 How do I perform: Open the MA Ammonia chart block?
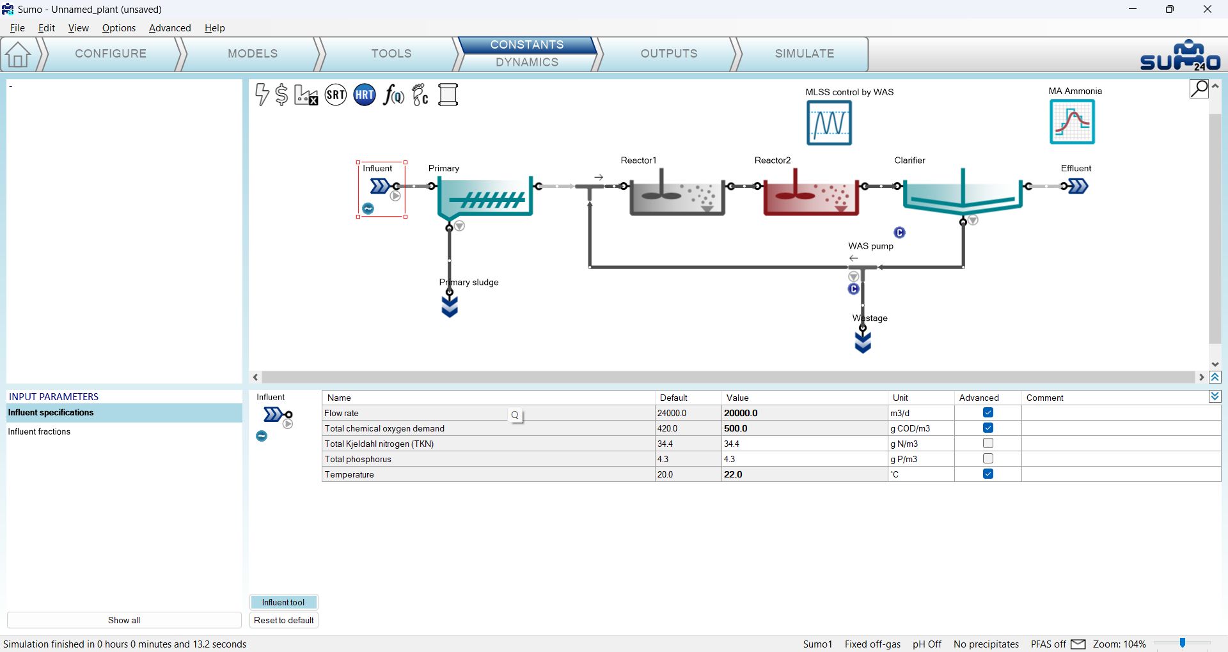[x=1072, y=122]
